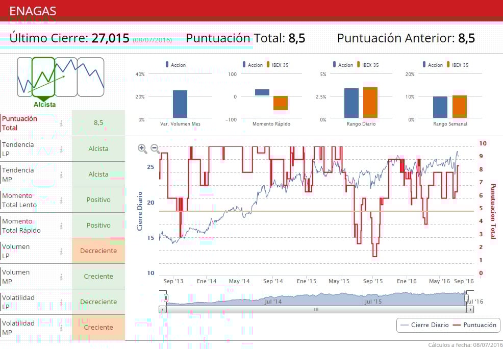This screenshot has height=349, width=503.
Task: Click scrollbar right arrow button
Action: [x=470, y=310]
